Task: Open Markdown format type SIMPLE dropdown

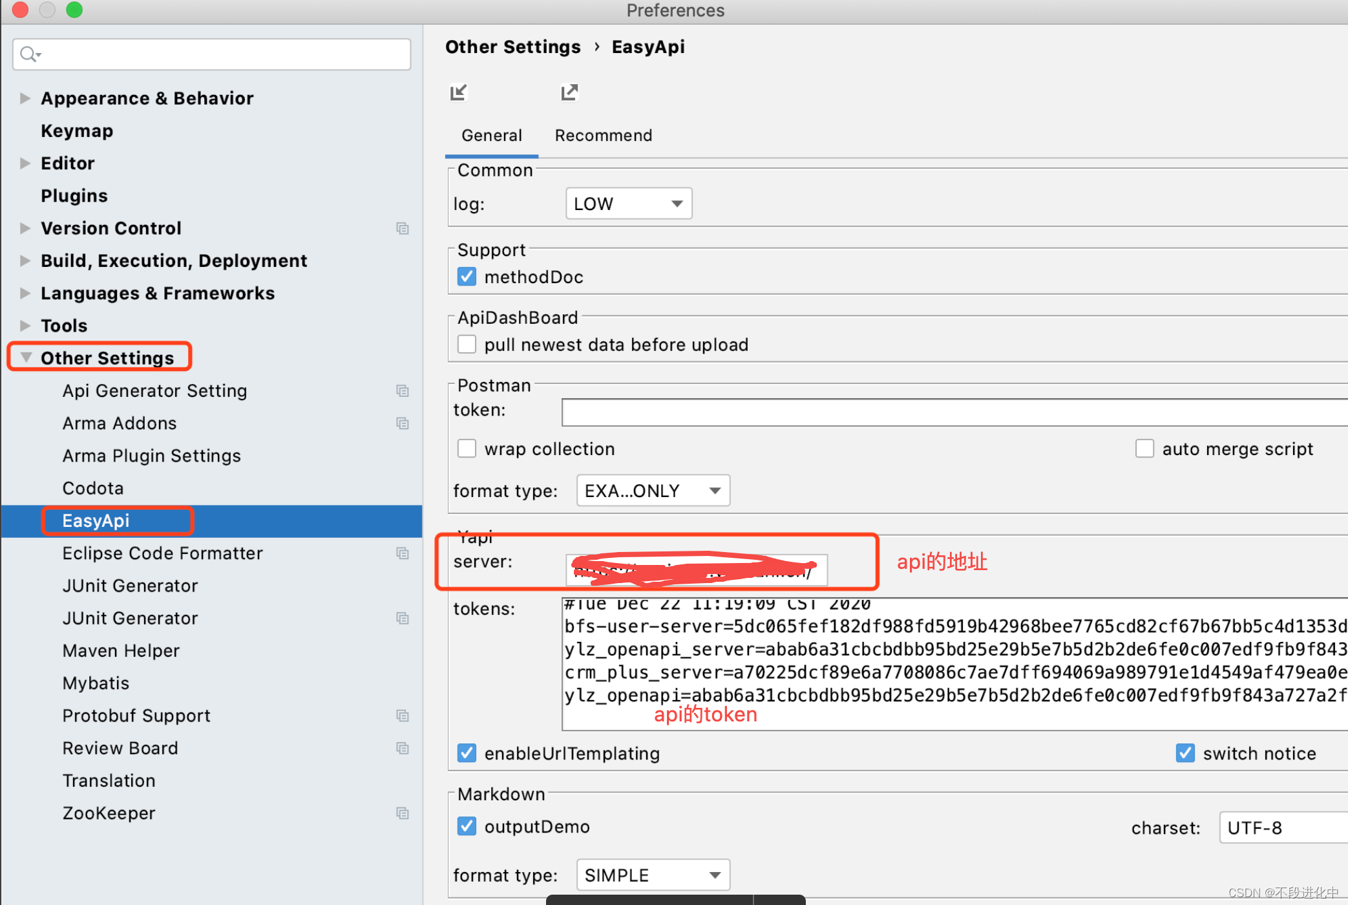Action: [653, 875]
